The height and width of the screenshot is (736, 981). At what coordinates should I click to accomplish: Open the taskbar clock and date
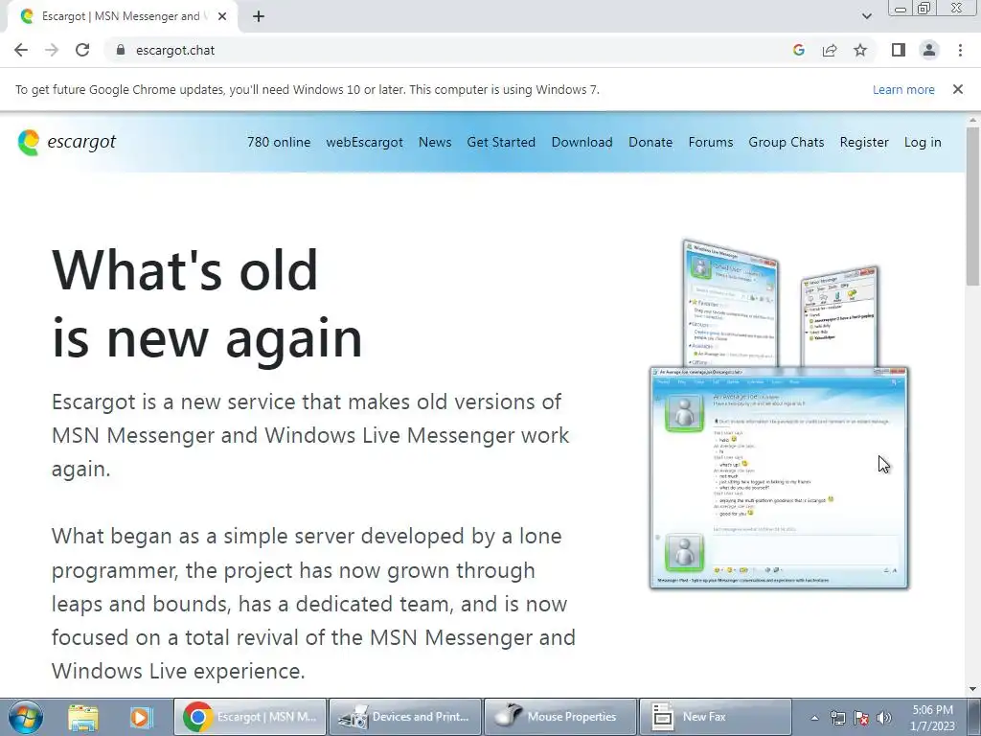(932, 718)
